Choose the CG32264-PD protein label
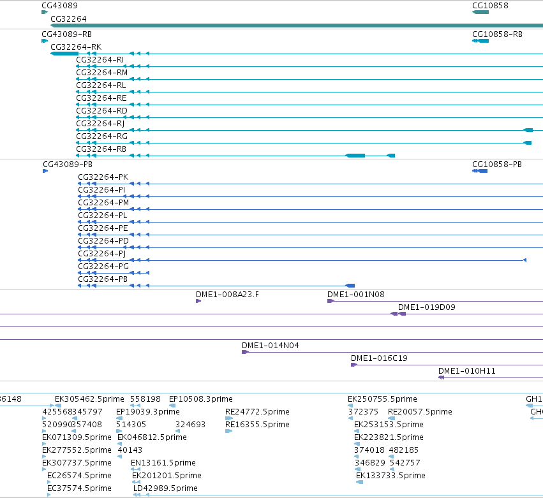Viewport: 543px width, 498px height. tap(103, 241)
